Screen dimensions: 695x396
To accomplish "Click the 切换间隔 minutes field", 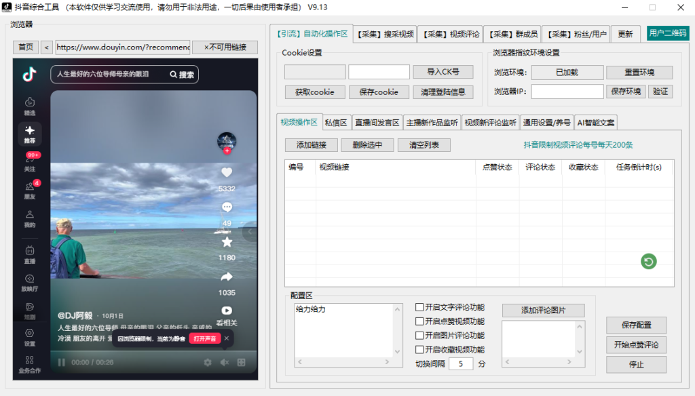I will click(x=461, y=363).
